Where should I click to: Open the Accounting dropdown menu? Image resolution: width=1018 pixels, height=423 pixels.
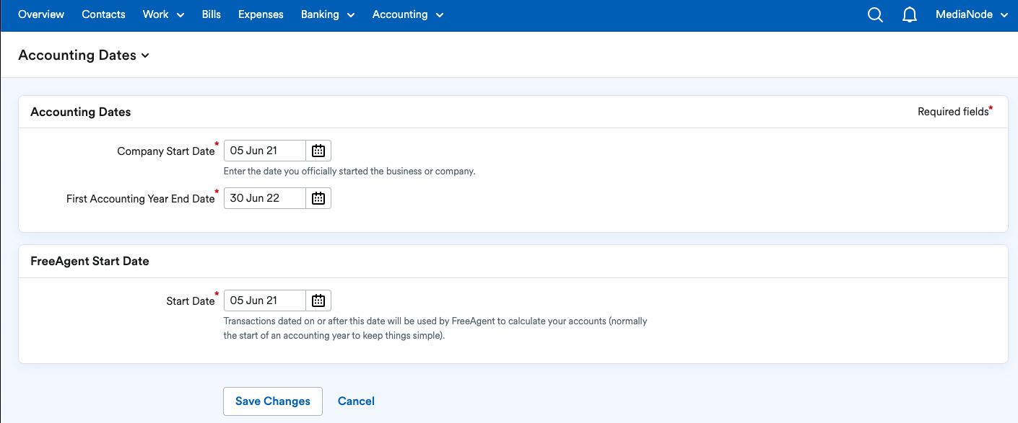coord(407,14)
